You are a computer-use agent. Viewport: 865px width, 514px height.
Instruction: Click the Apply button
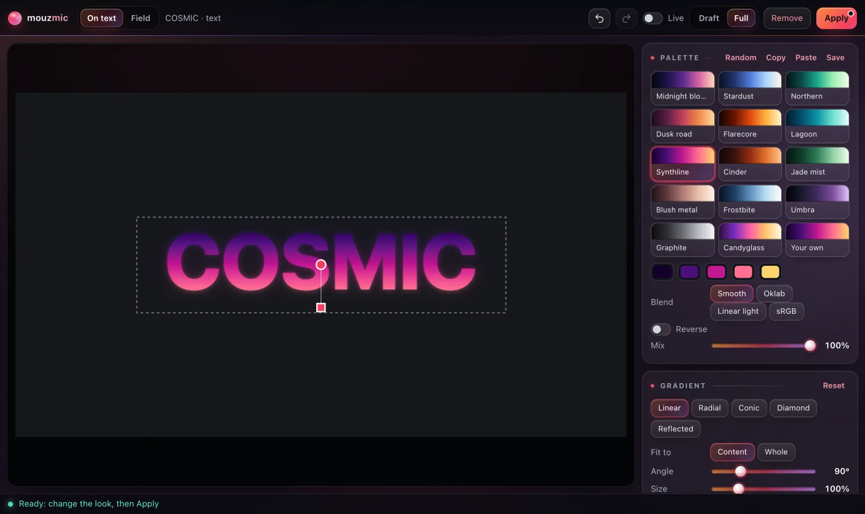point(836,18)
